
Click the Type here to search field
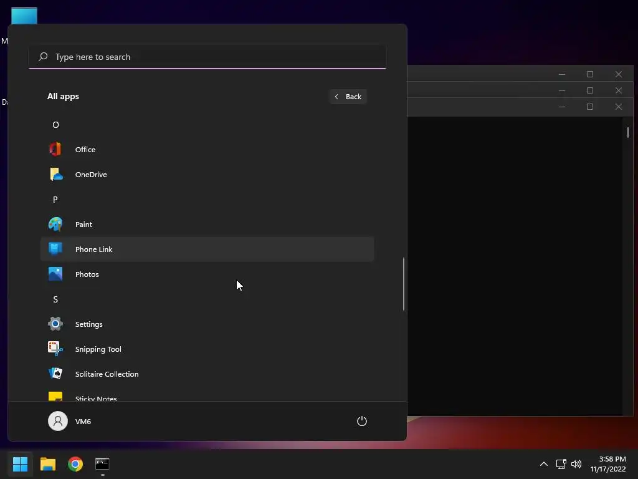coord(207,57)
